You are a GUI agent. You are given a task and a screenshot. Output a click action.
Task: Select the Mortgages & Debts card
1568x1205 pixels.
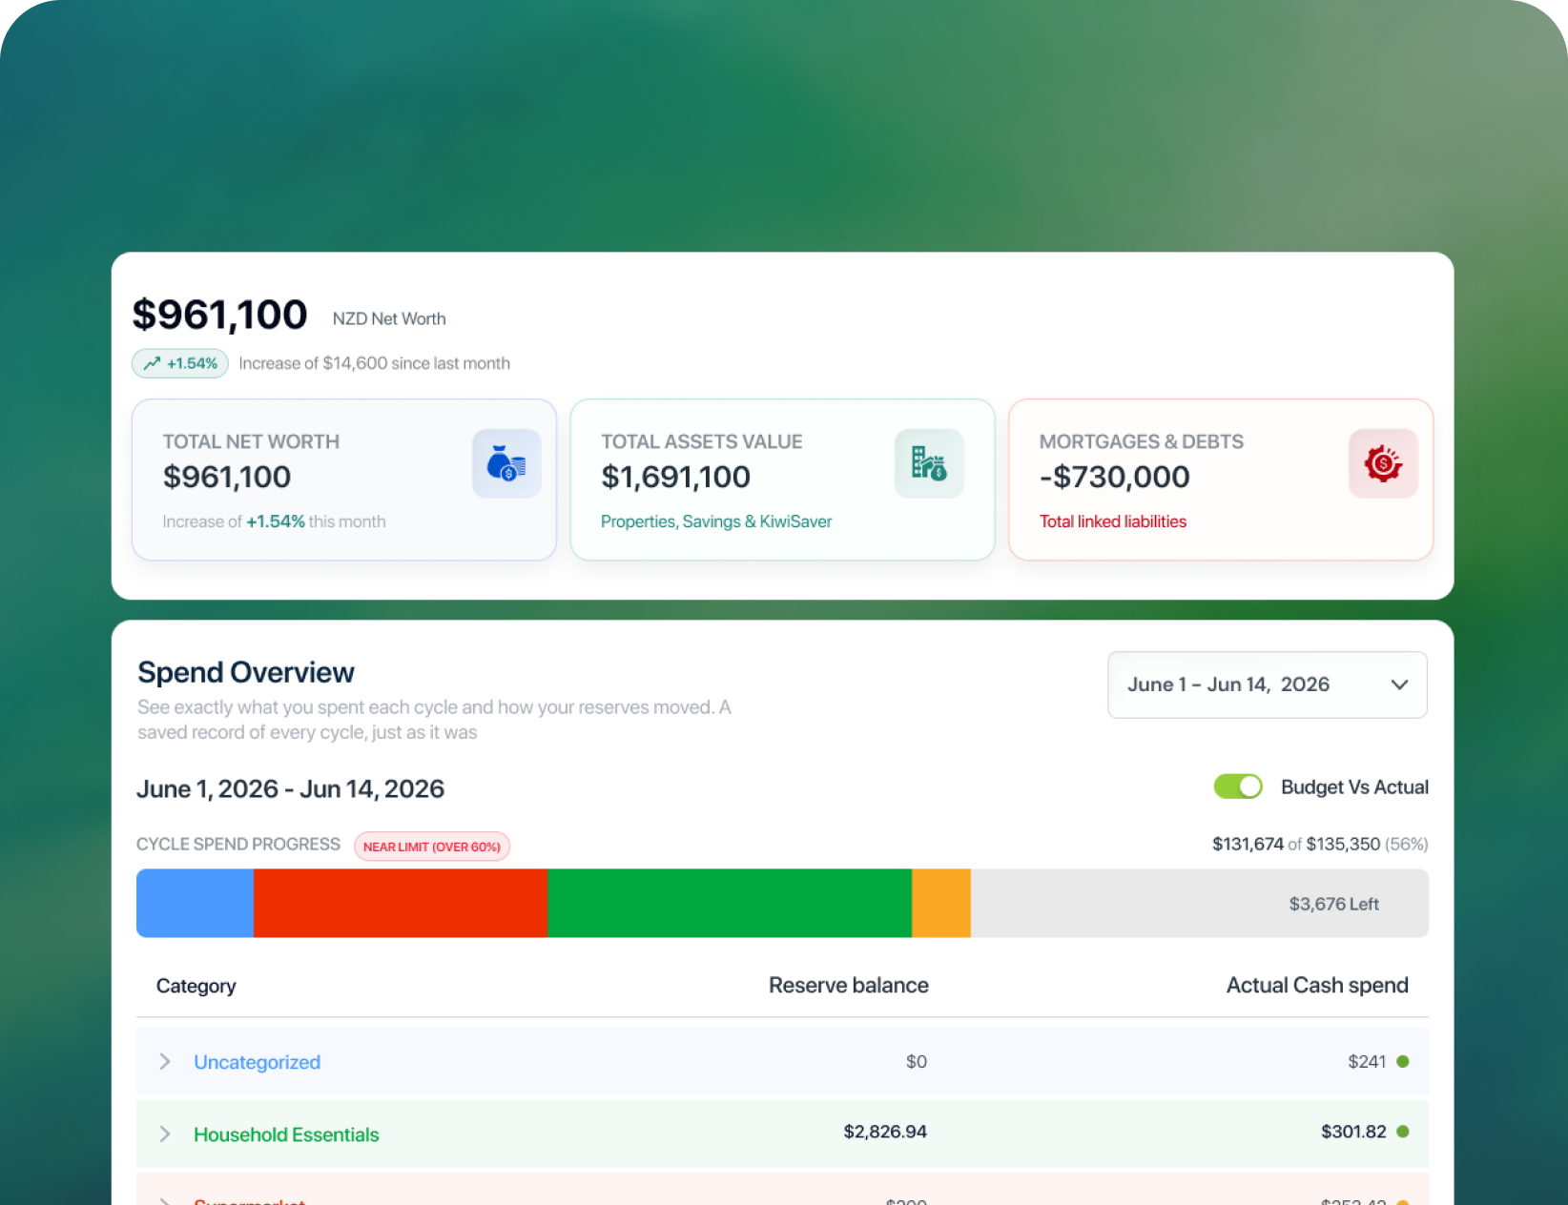click(x=1221, y=480)
